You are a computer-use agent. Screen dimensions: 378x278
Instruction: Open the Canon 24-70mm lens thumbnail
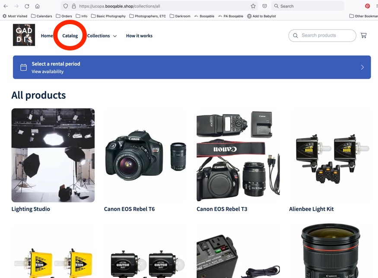[x=331, y=251]
